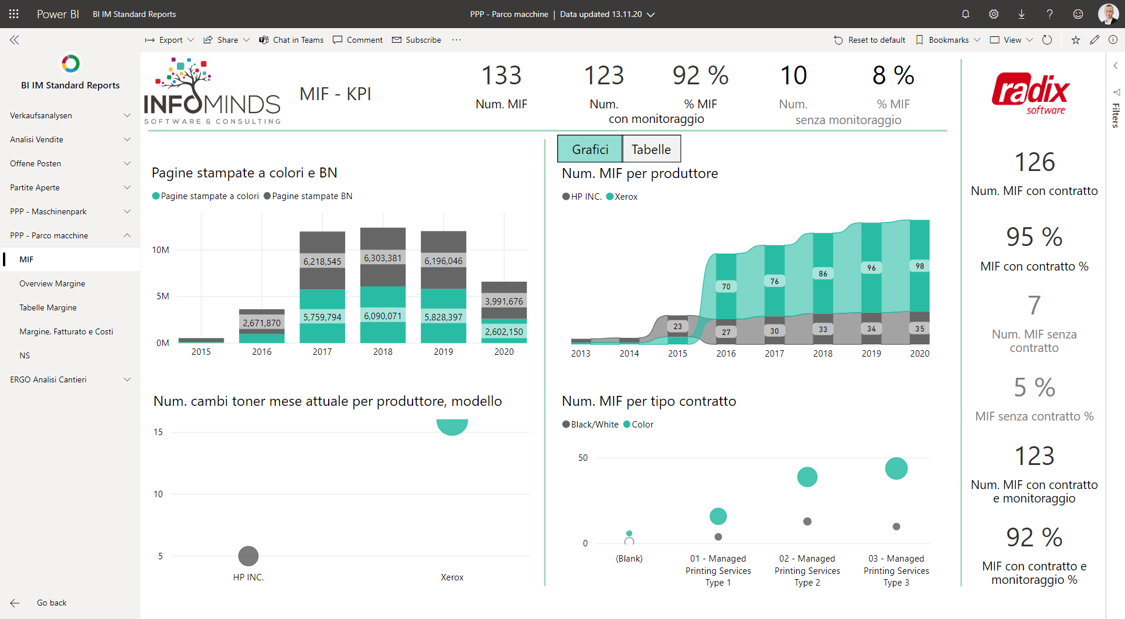Favorite this report star icon
Screen dimensions: 1125x619
(x=1076, y=40)
